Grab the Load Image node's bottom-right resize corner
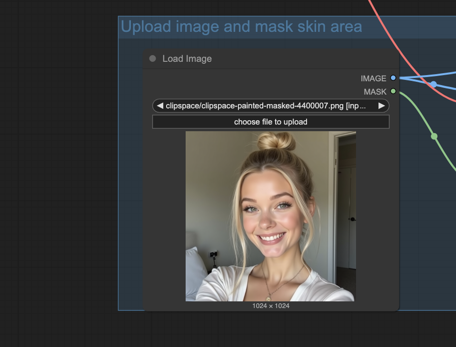 [x=397, y=309]
